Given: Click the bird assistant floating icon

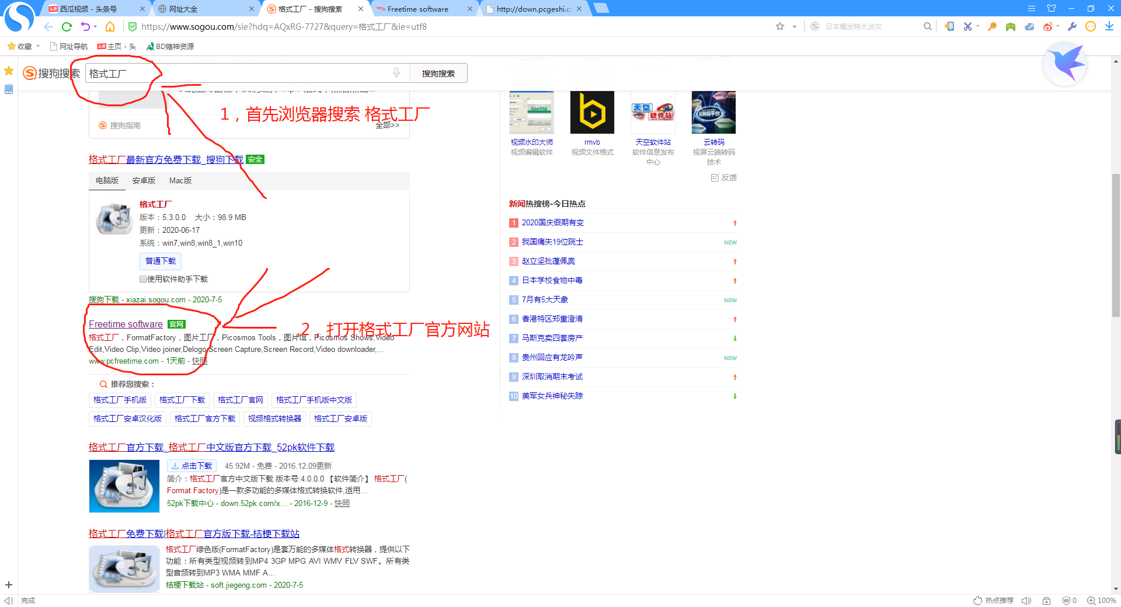Looking at the screenshot, I should click(1065, 64).
